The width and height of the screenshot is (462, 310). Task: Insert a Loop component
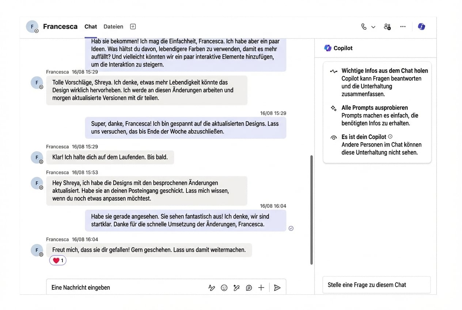click(x=249, y=288)
